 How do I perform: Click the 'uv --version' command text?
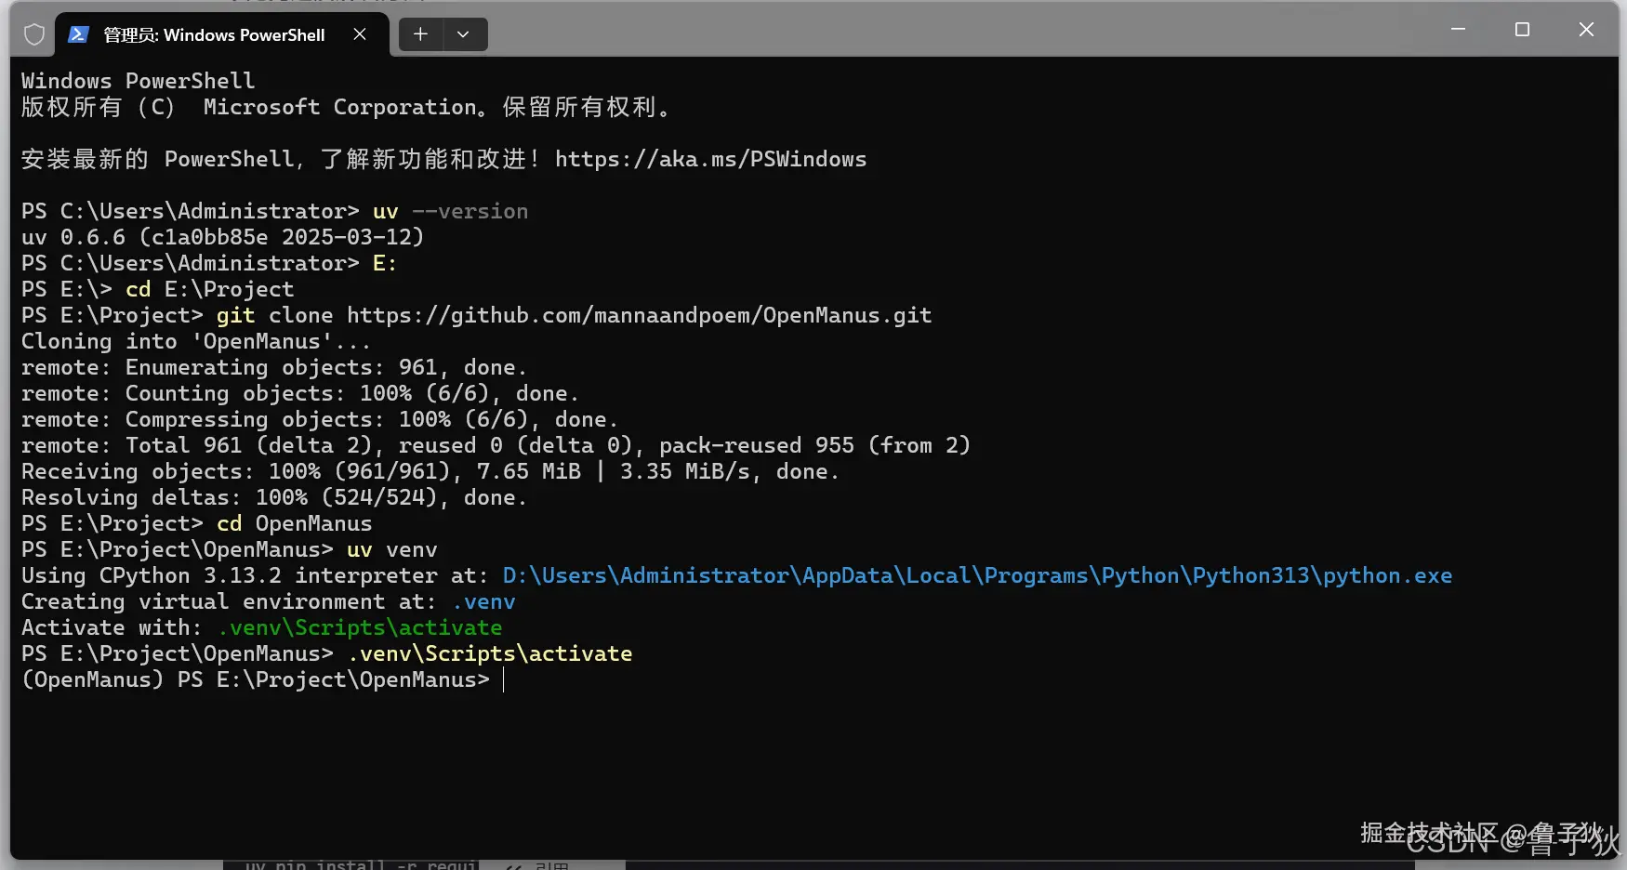click(x=450, y=211)
